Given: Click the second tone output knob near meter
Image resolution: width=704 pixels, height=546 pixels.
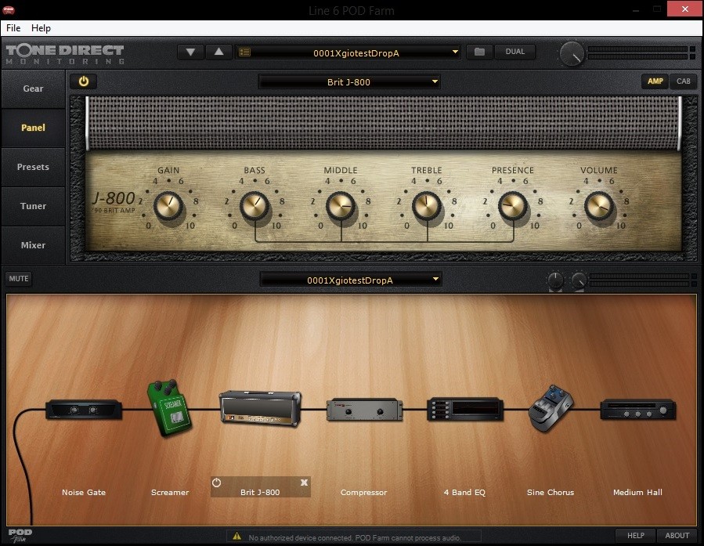Looking at the screenshot, I should coord(579,280).
